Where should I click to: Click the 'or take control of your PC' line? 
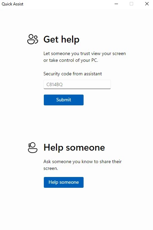pyautogui.click(x=70, y=60)
